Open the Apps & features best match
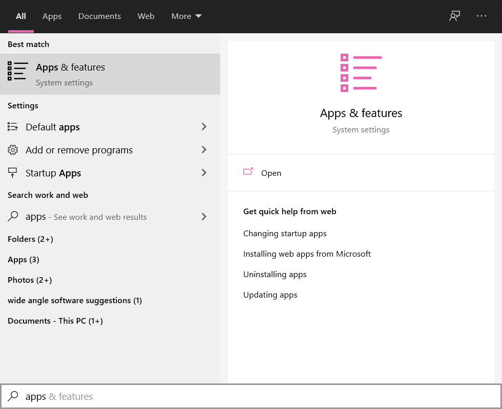 (110, 74)
